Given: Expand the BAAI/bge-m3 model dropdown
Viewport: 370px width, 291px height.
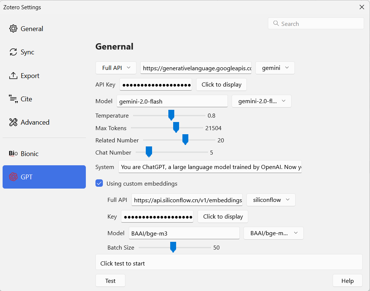Looking at the screenshot, I should point(273,233).
